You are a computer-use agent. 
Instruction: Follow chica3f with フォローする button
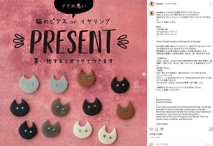[171, 4]
